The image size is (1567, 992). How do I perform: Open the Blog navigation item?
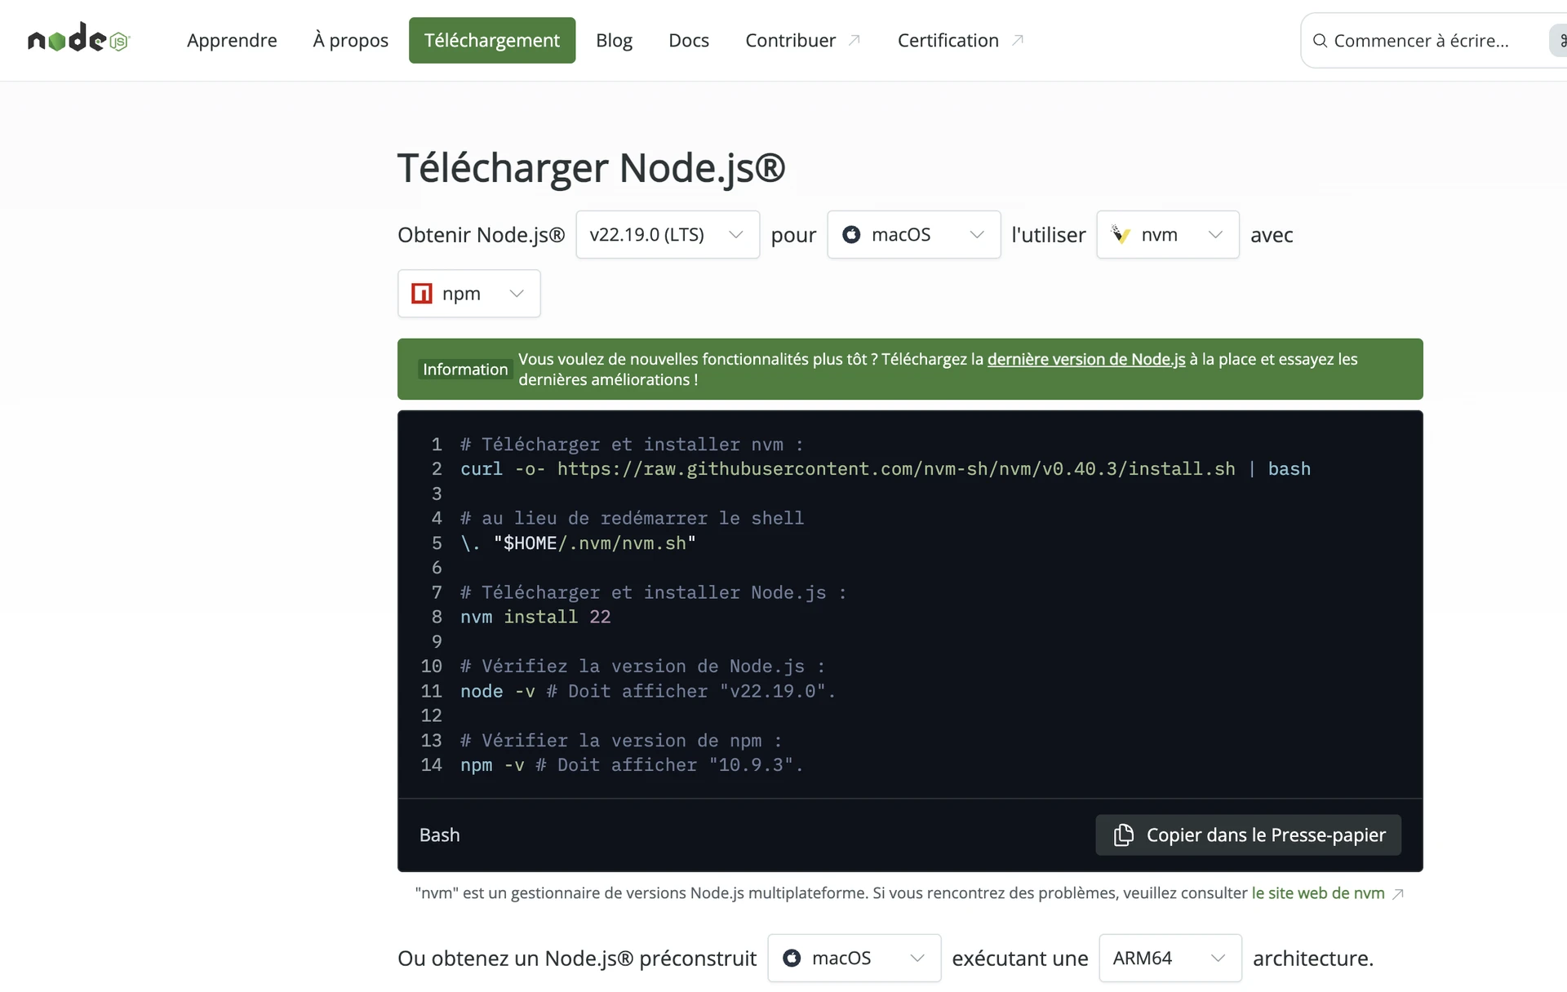[614, 40]
